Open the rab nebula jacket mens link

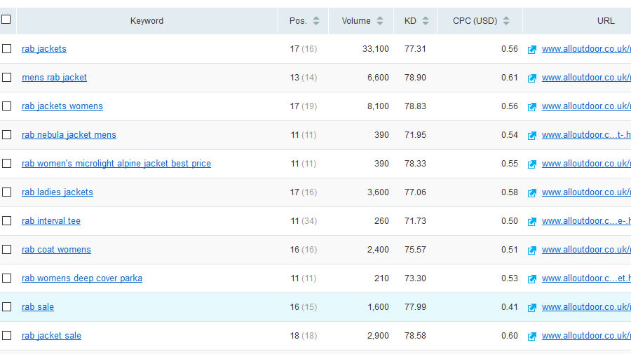pos(69,134)
